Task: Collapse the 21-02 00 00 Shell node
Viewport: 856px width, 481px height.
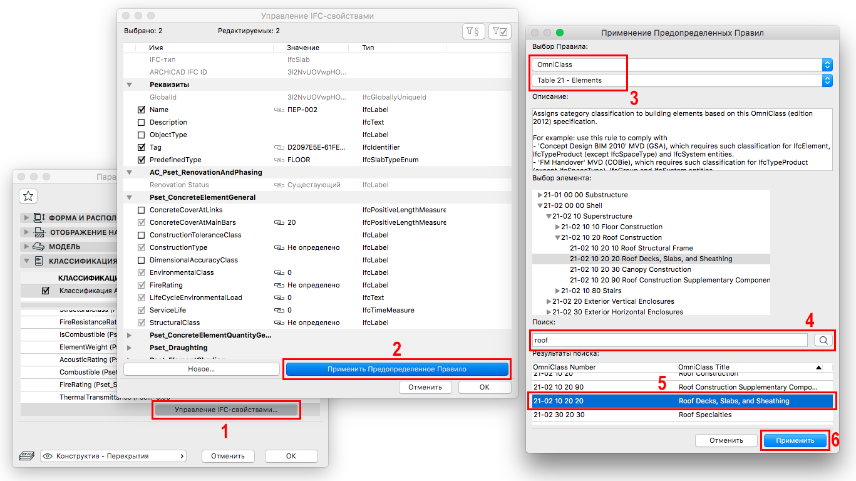Action: [540, 205]
